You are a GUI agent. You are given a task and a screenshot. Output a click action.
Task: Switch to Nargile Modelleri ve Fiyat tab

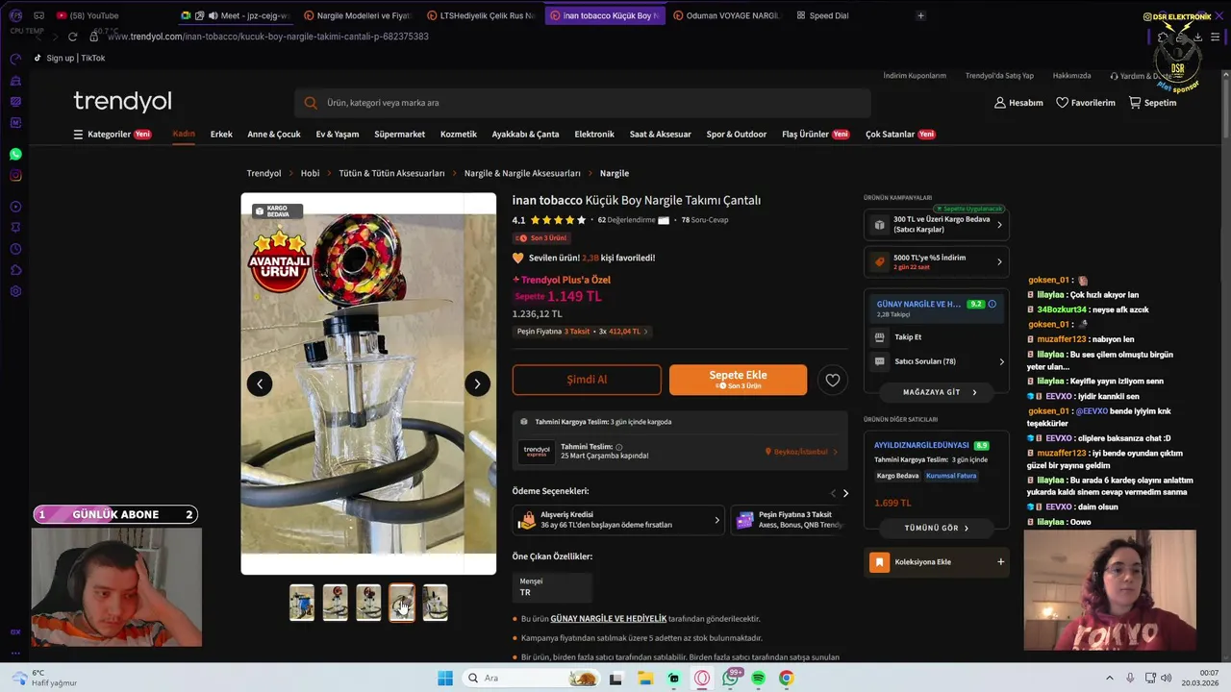click(x=358, y=15)
